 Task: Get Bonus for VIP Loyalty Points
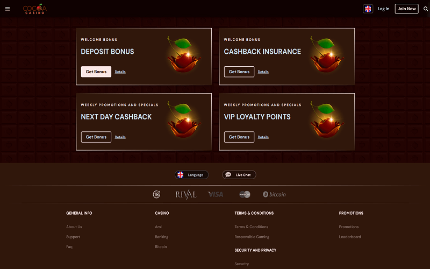click(x=239, y=137)
